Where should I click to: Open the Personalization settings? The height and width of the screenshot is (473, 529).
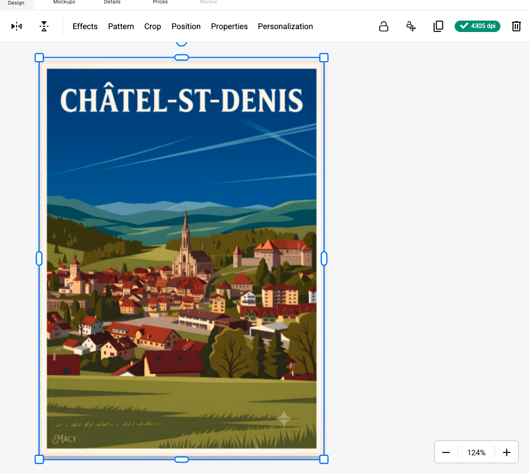click(285, 26)
